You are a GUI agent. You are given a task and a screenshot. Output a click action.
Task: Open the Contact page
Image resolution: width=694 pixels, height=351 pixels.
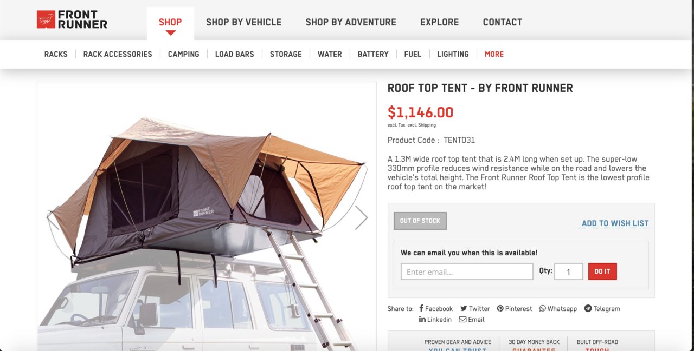[x=503, y=22]
